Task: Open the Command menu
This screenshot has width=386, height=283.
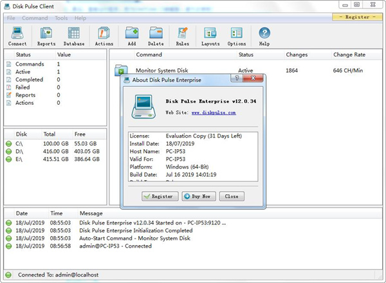Action: 35,18
